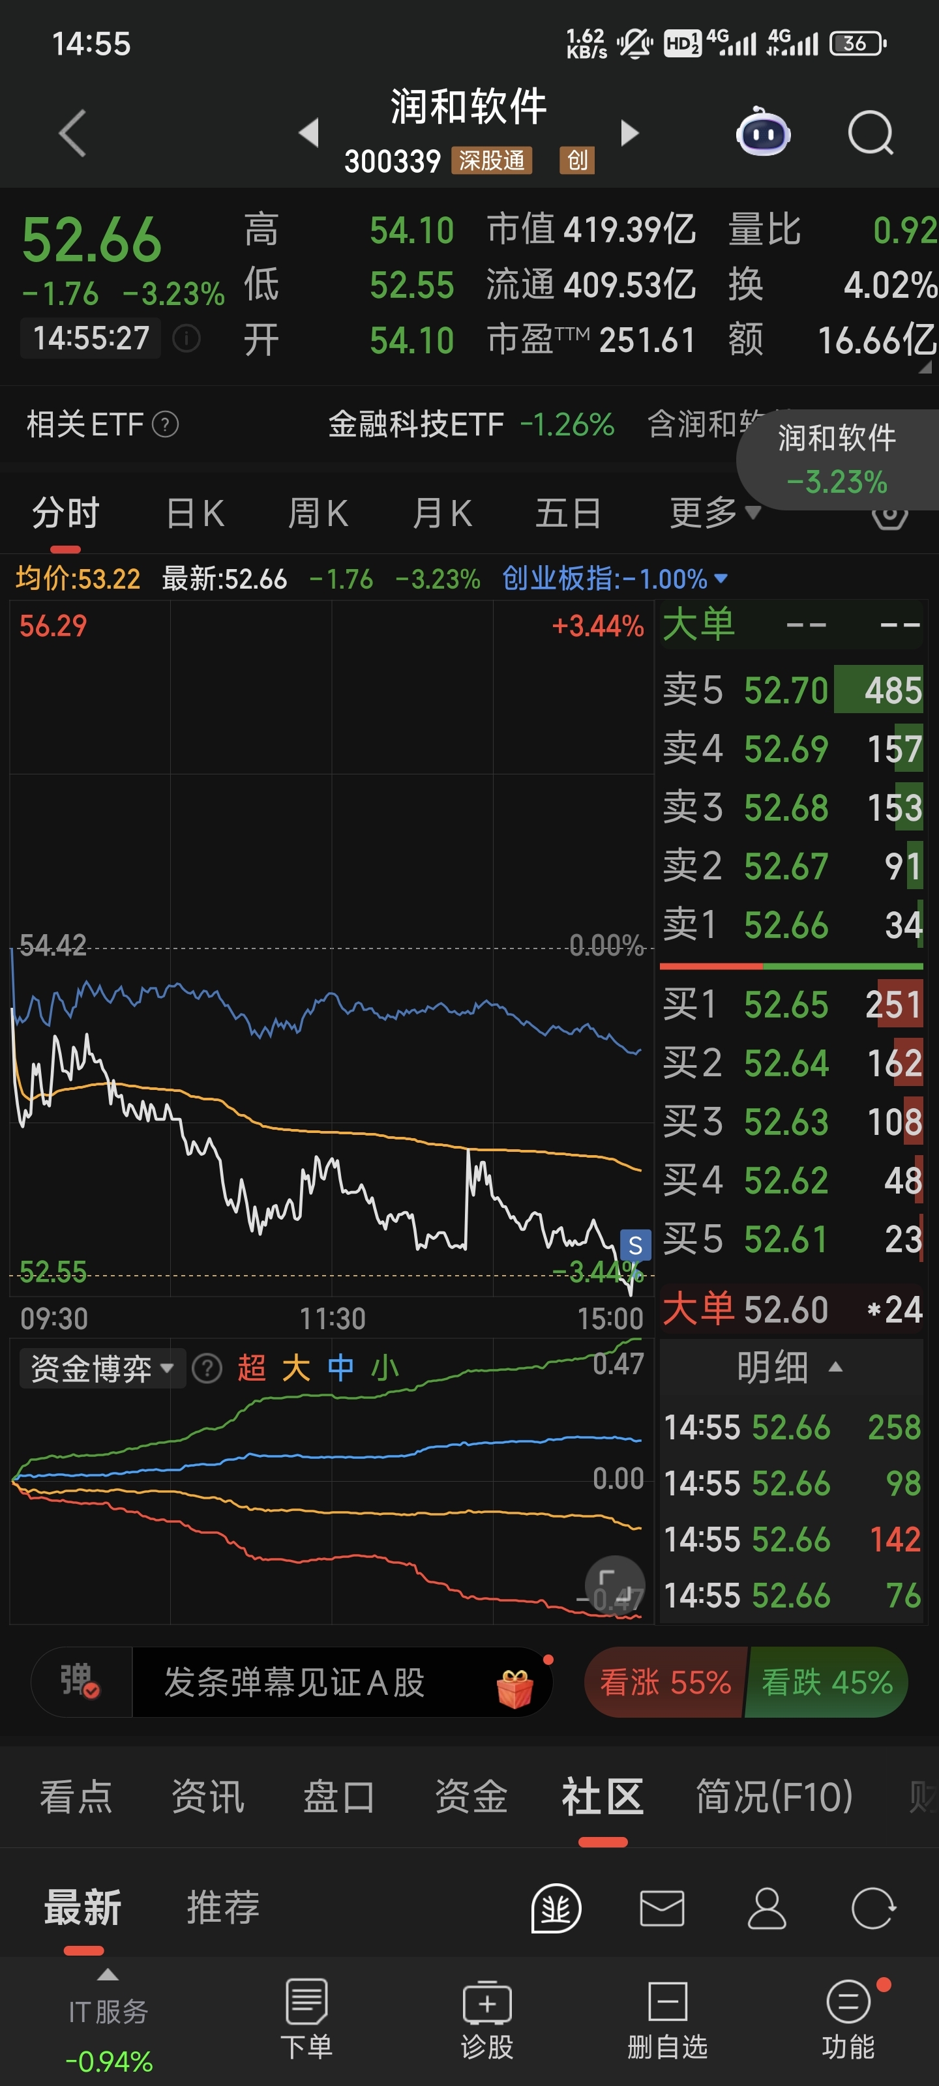Viewport: 939px width, 2086px height.
Task: Tap the 深股通 badge
Action: coord(492,160)
